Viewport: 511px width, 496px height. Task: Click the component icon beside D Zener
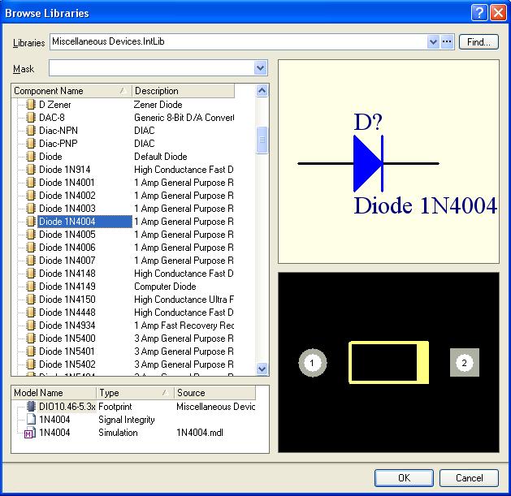(31, 105)
